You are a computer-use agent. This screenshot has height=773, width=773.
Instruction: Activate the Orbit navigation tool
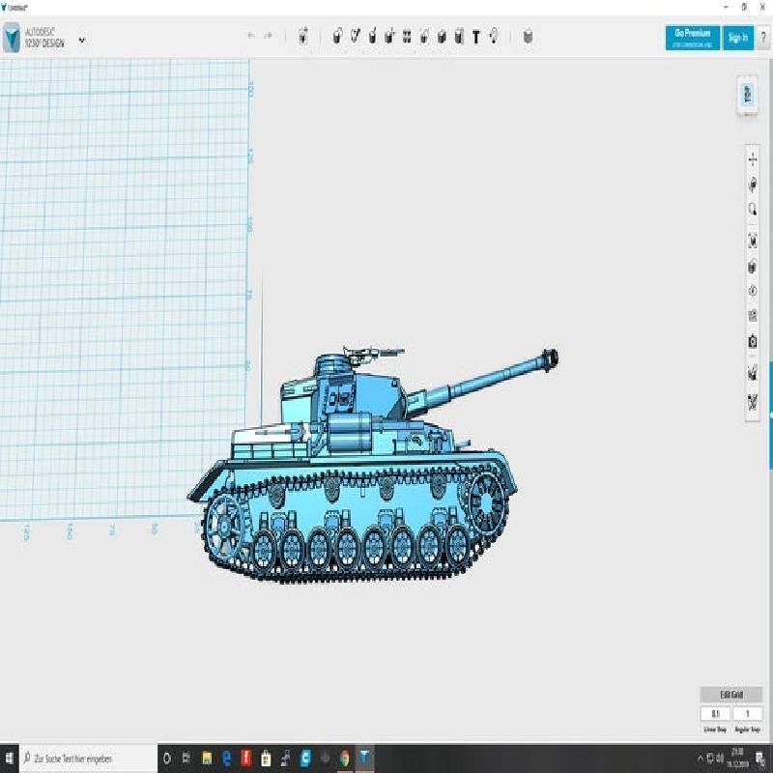click(753, 185)
